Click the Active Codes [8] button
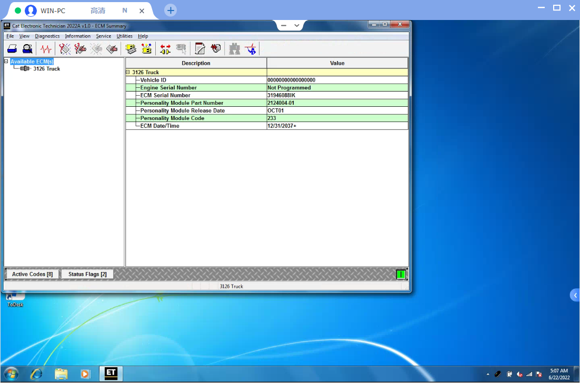 point(32,274)
